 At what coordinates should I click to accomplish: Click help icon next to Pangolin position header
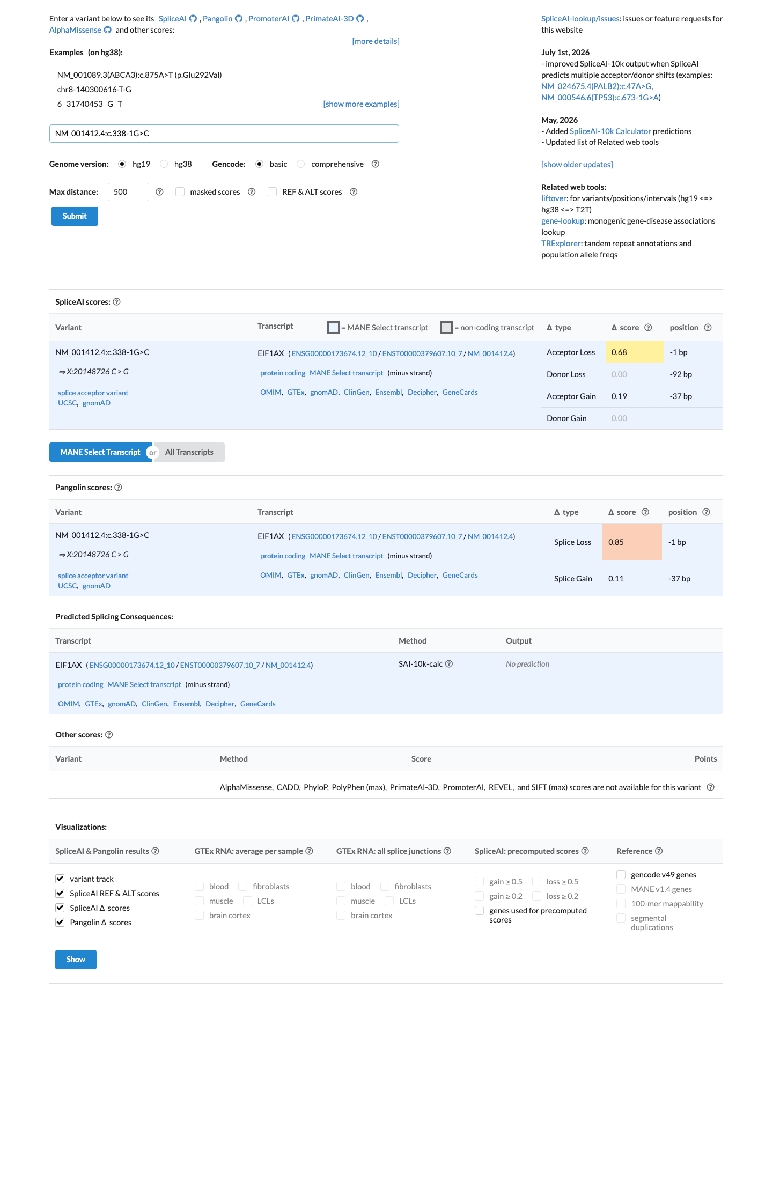706,512
